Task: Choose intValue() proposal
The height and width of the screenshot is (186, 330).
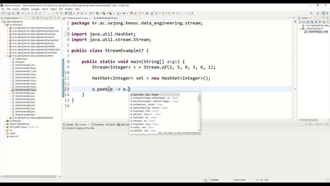Action: pyautogui.click(x=143, y=121)
